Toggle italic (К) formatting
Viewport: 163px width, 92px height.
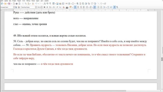(47, 7)
